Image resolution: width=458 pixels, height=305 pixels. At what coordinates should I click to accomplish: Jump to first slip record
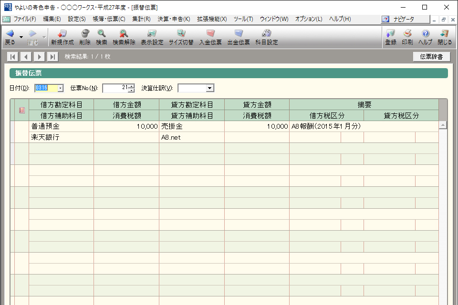pos(12,57)
